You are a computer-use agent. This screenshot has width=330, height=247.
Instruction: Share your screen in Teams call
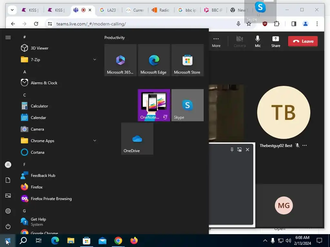point(276,42)
